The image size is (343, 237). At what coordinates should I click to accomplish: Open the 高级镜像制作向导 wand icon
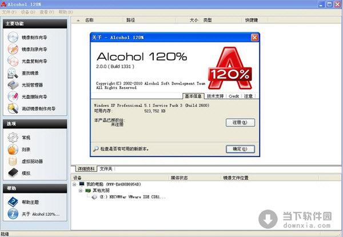coord(13,109)
